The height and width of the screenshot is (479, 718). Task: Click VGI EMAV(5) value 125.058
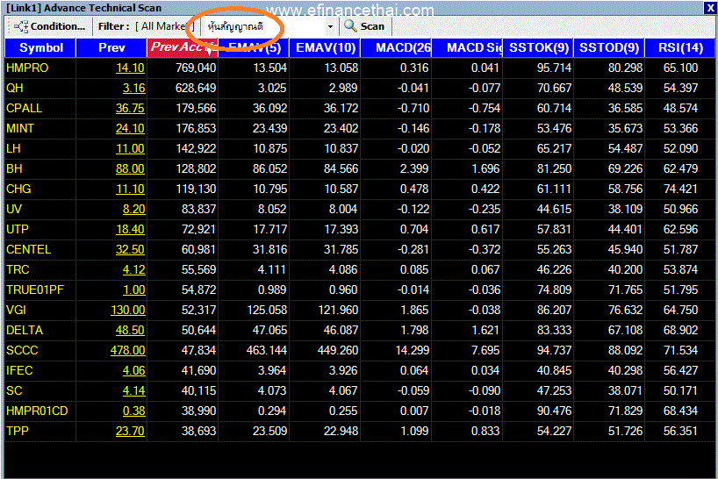coord(267,310)
